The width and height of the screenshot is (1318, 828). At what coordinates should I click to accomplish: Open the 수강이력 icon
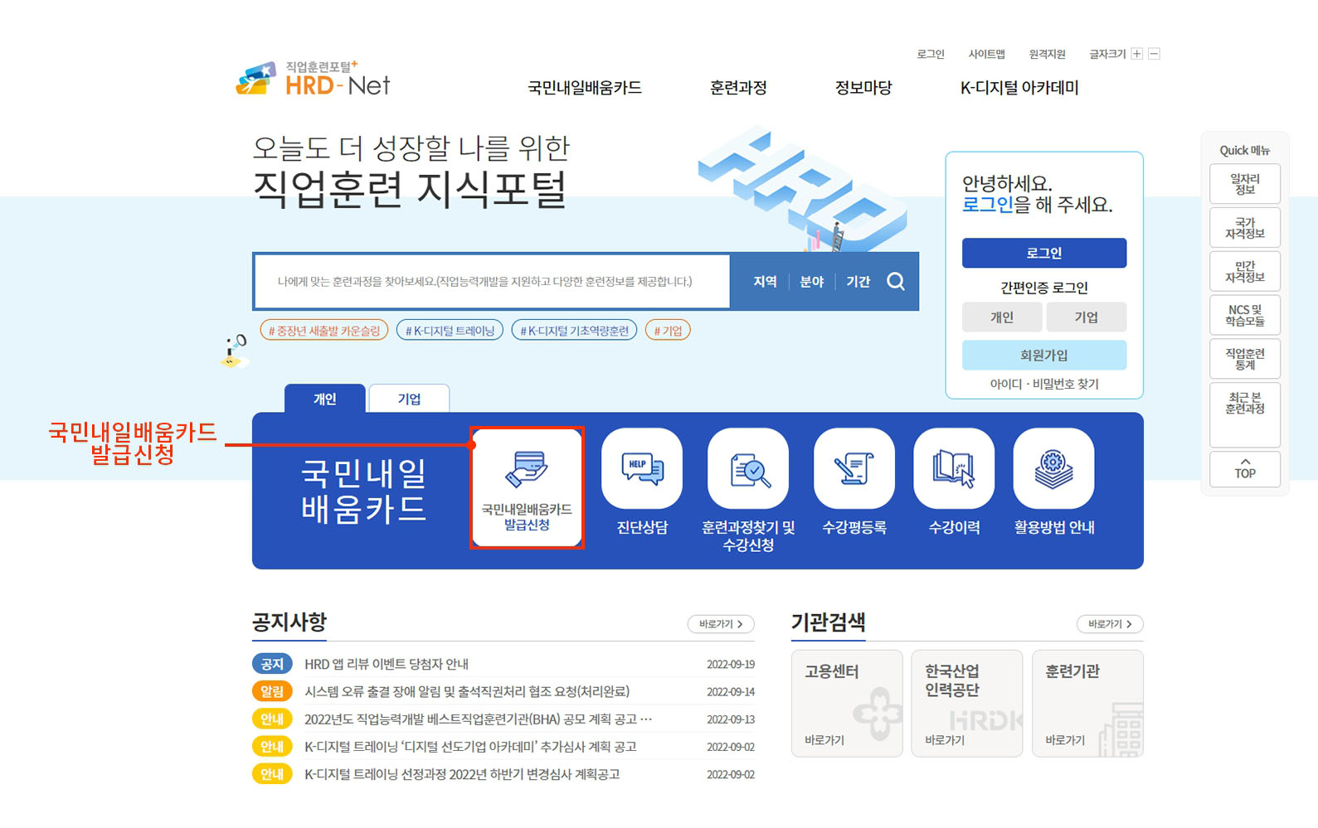(954, 468)
